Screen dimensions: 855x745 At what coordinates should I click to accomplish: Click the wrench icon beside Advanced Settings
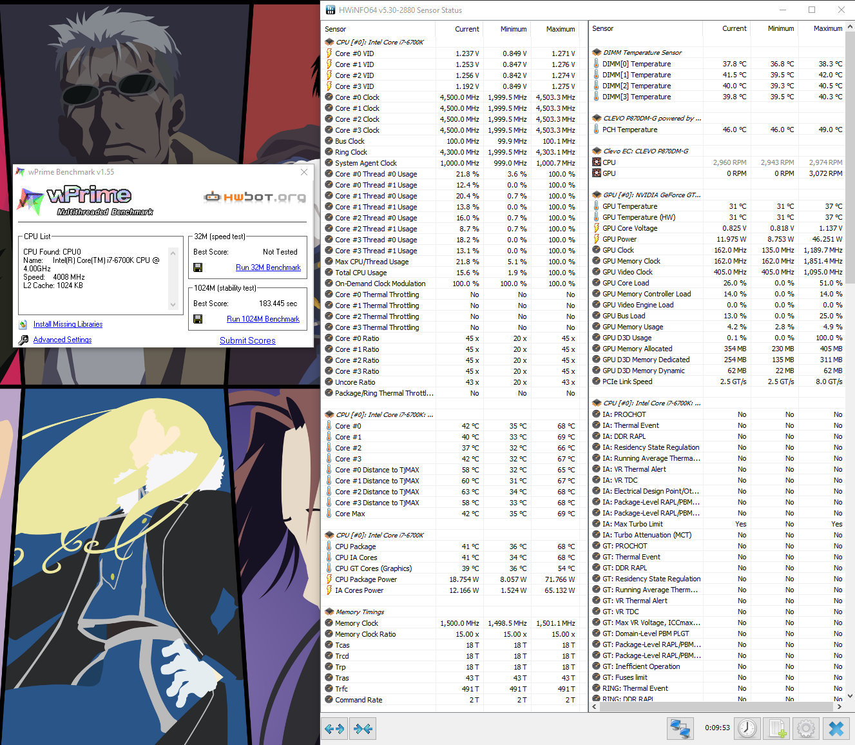tap(23, 340)
